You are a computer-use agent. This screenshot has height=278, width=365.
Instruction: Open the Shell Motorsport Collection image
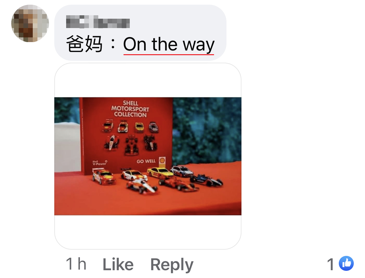pyautogui.click(x=148, y=156)
